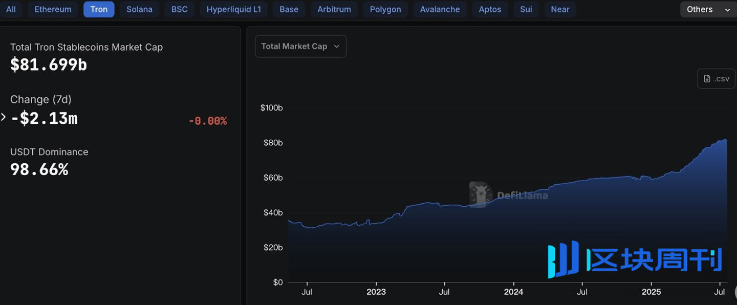Select the Sui chain filter
This screenshot has height=305, width=737.
click(526, 9)
